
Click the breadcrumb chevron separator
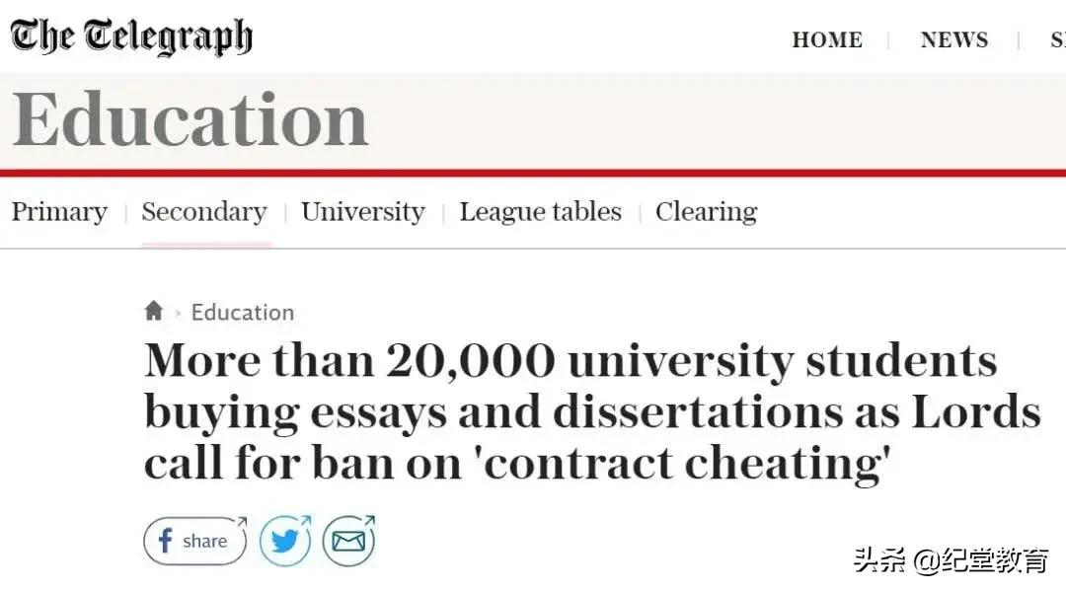(178, 313)
